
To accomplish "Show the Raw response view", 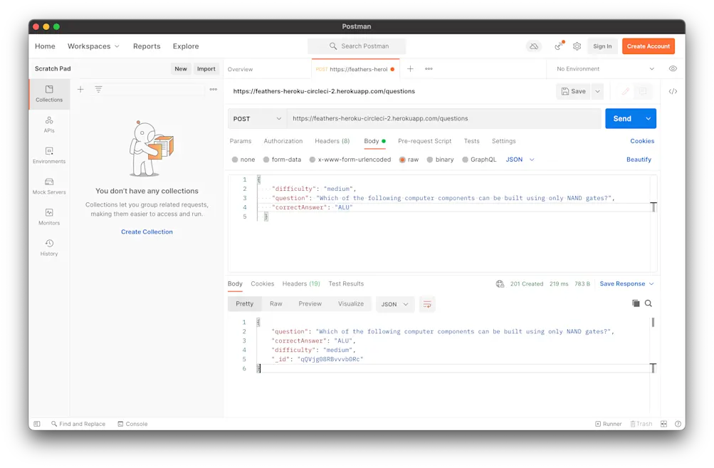I will 275,303.
